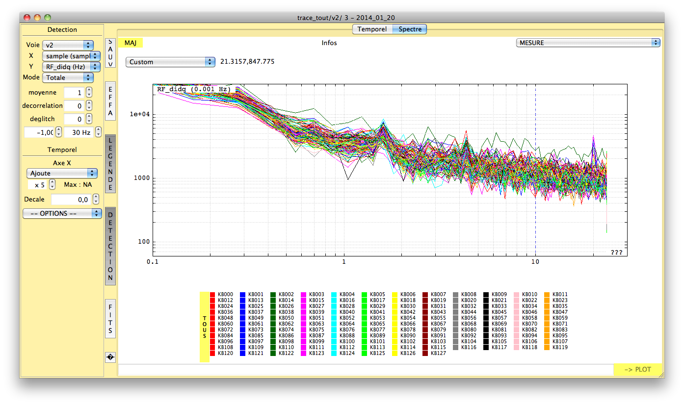Click the red KB000 color swatch

click(x=212, y=295)
